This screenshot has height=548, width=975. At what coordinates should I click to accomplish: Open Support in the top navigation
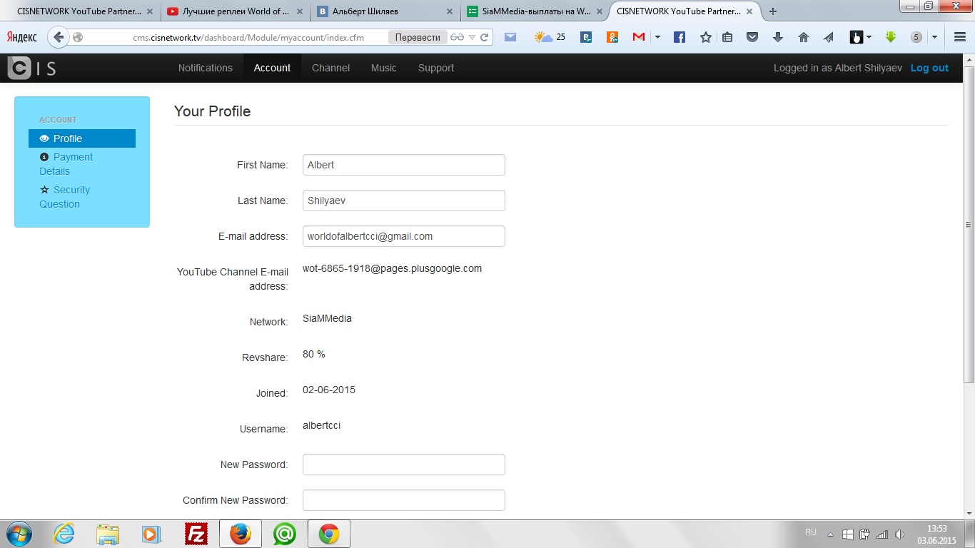pos(436,68)
